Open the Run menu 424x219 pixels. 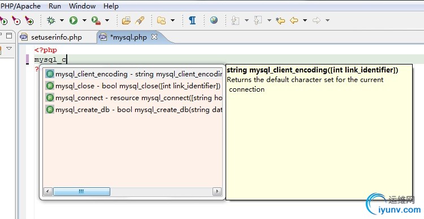[55, 6]
